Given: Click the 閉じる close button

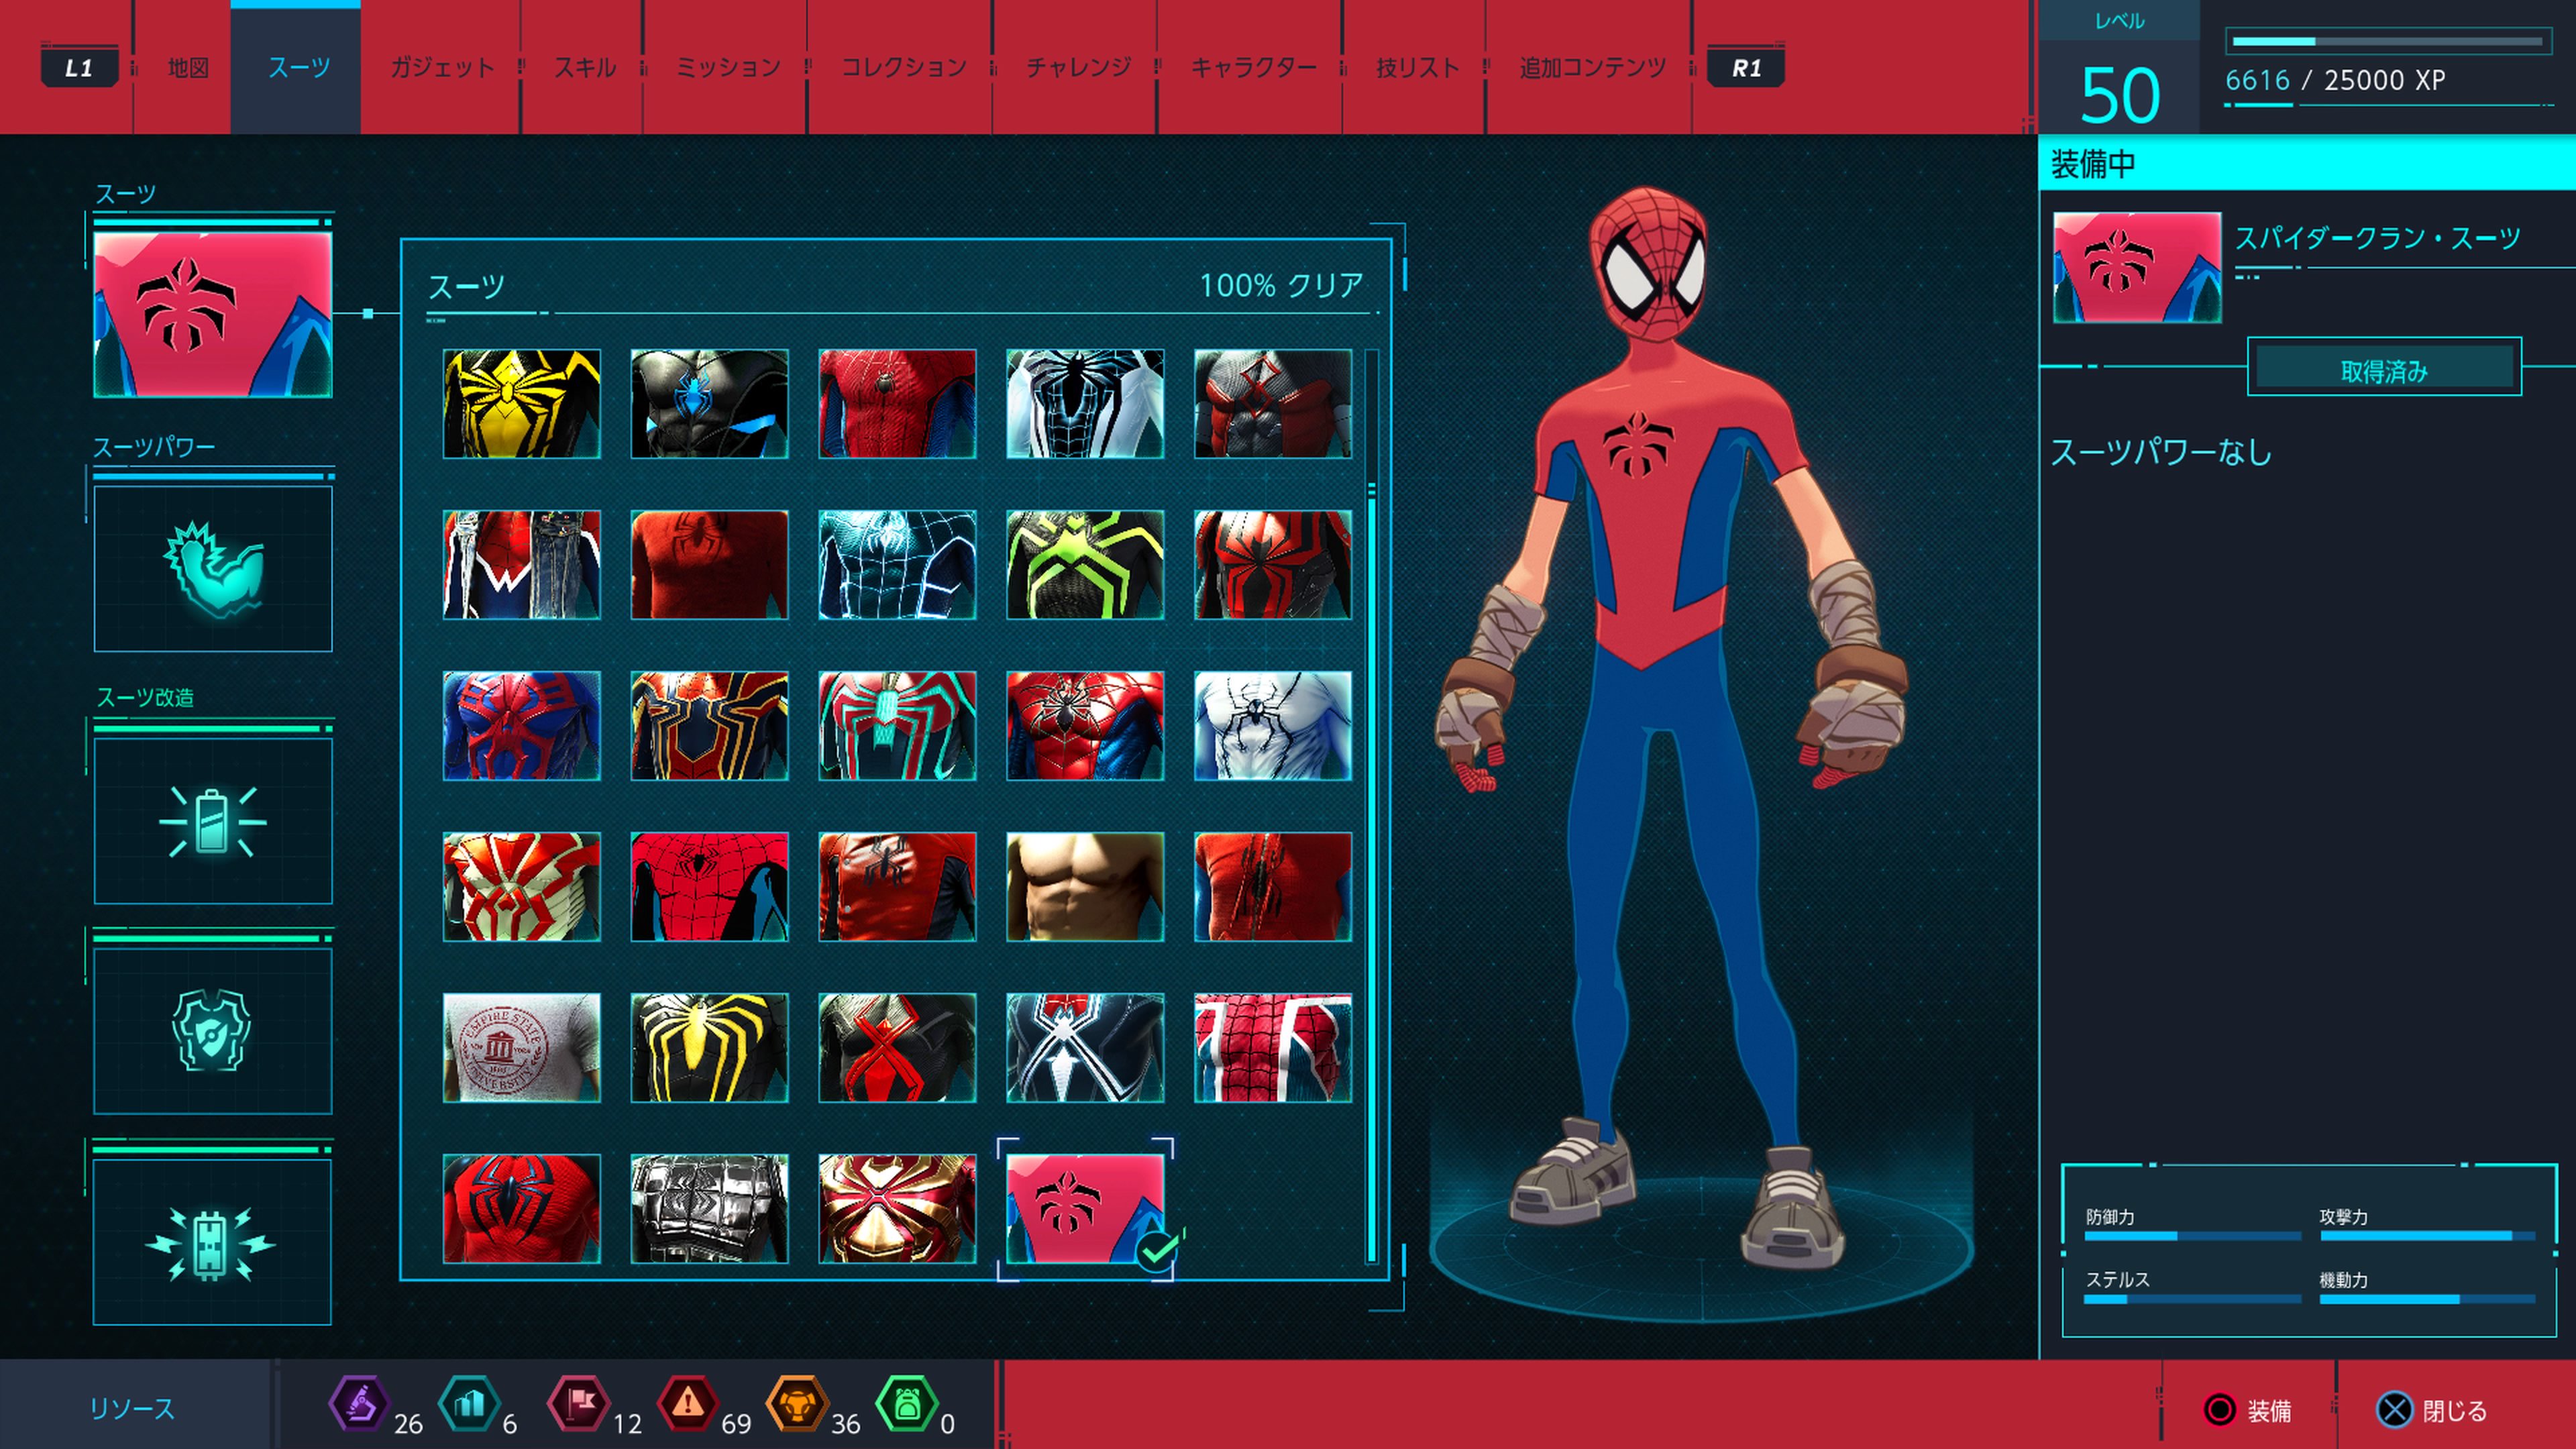Looking at the screenshot, I should 2431,1410.
